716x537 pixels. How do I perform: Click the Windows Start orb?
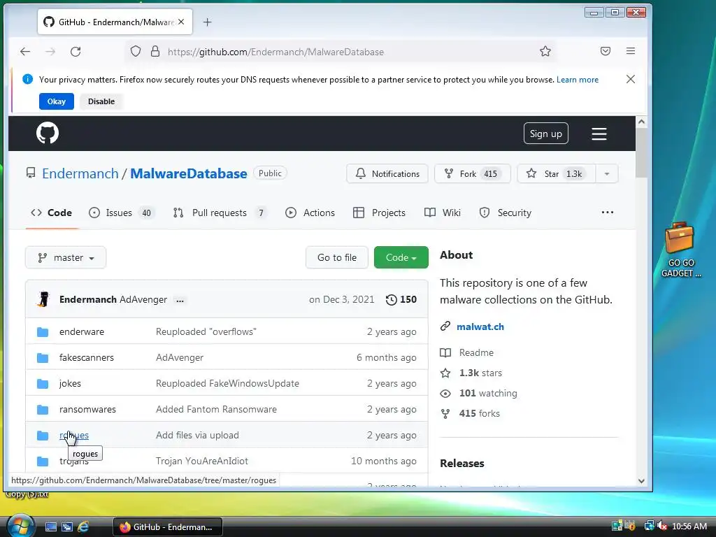20,526
